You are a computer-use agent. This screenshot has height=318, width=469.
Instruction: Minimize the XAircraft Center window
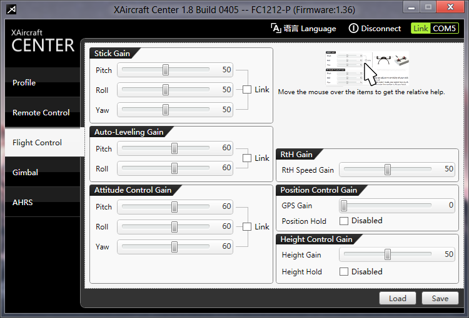pos(411,7)
